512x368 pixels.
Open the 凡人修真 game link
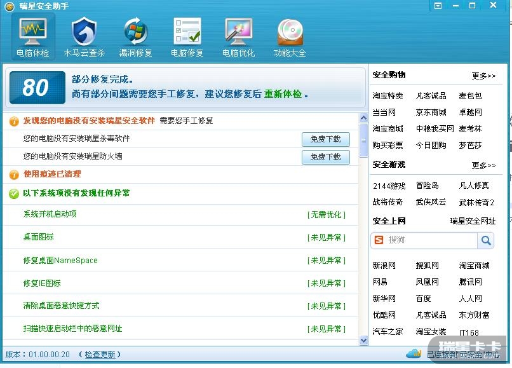[474, 186]
